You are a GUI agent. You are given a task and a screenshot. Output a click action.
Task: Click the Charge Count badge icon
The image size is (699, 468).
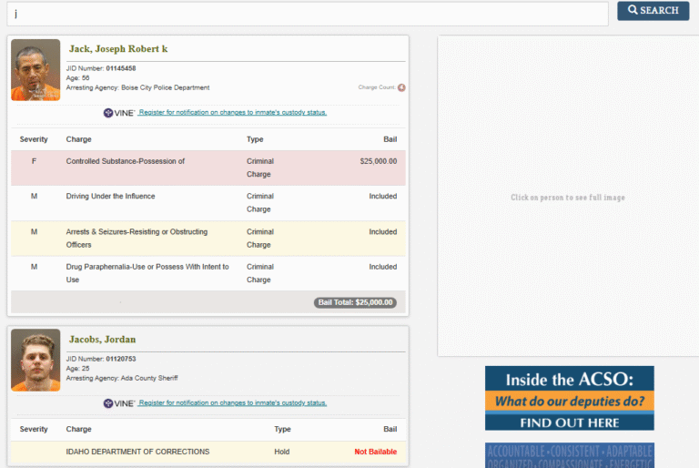[401, 87]
